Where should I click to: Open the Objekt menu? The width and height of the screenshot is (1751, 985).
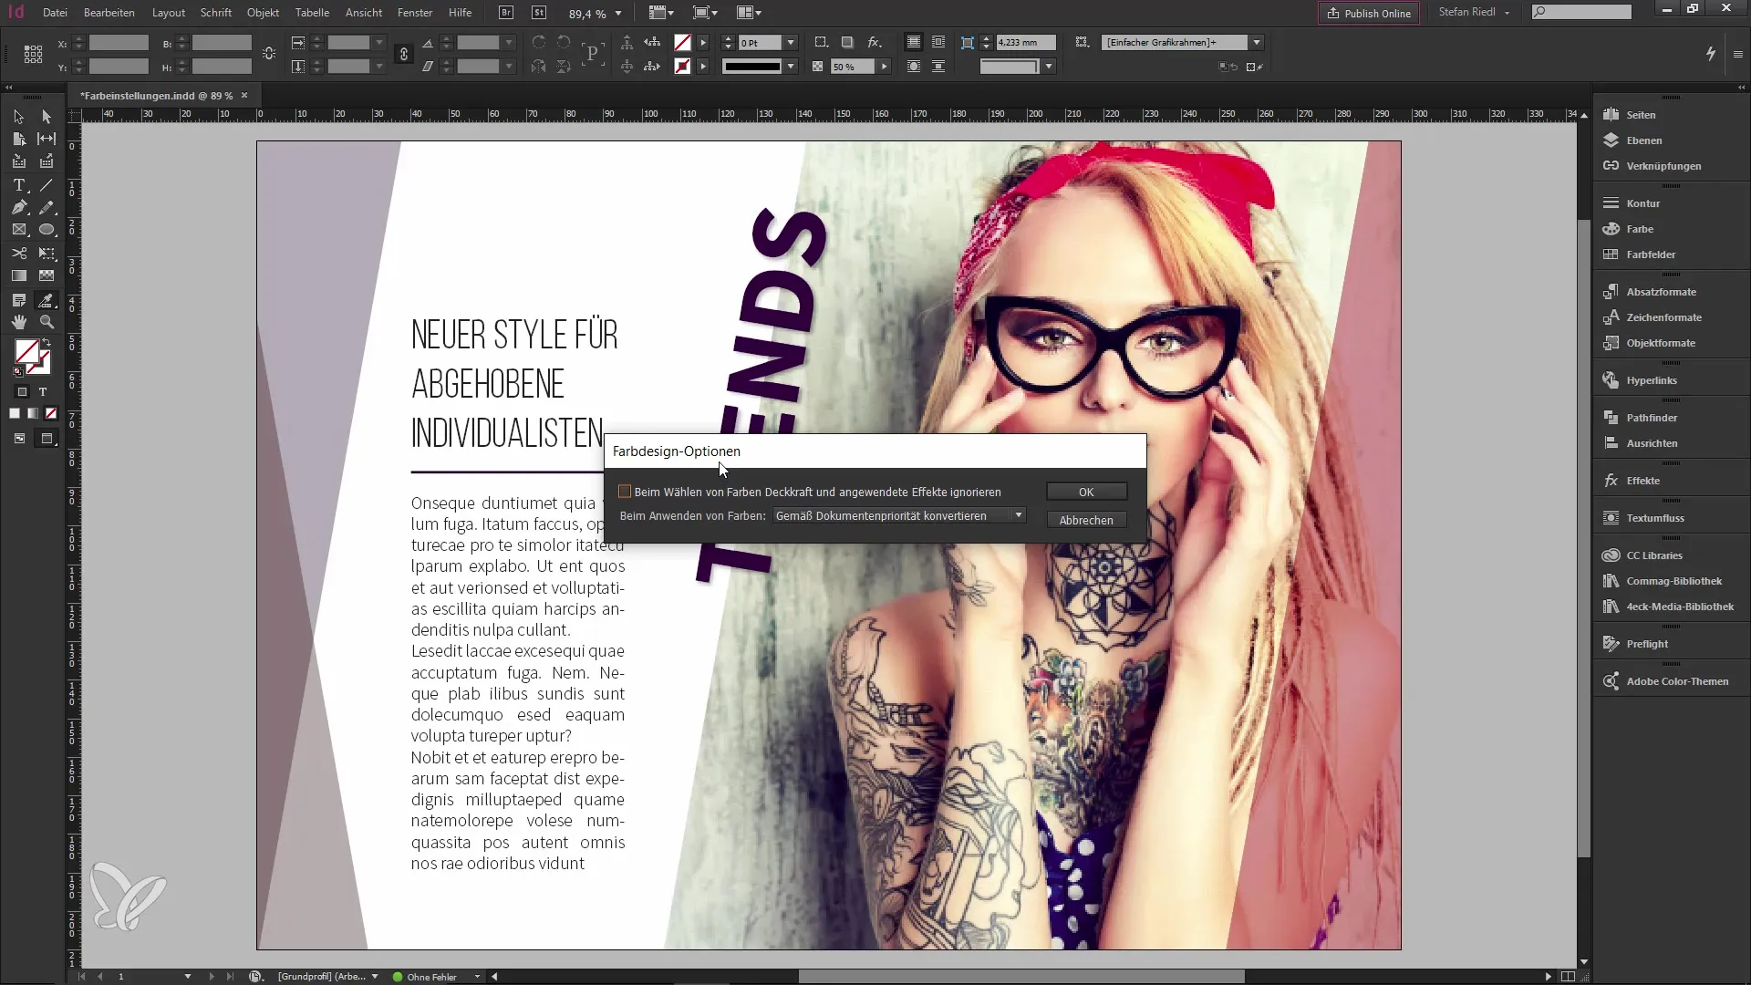[263, 13]
